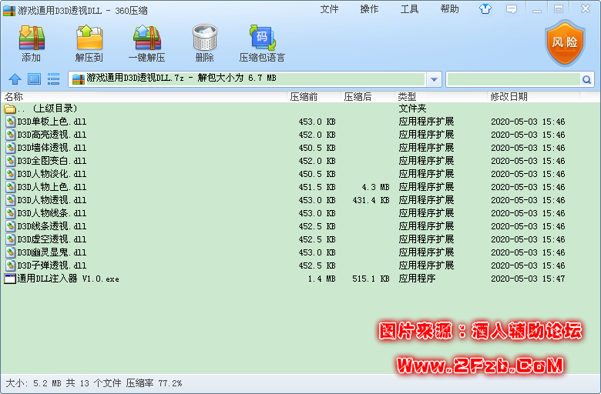Click the 1.4 MB size of the exe
The image size is (601, 394).
tap(321, 279)
